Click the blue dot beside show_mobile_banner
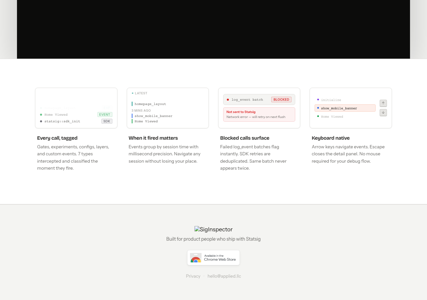 pyautogui.click(x=318, y=108)
